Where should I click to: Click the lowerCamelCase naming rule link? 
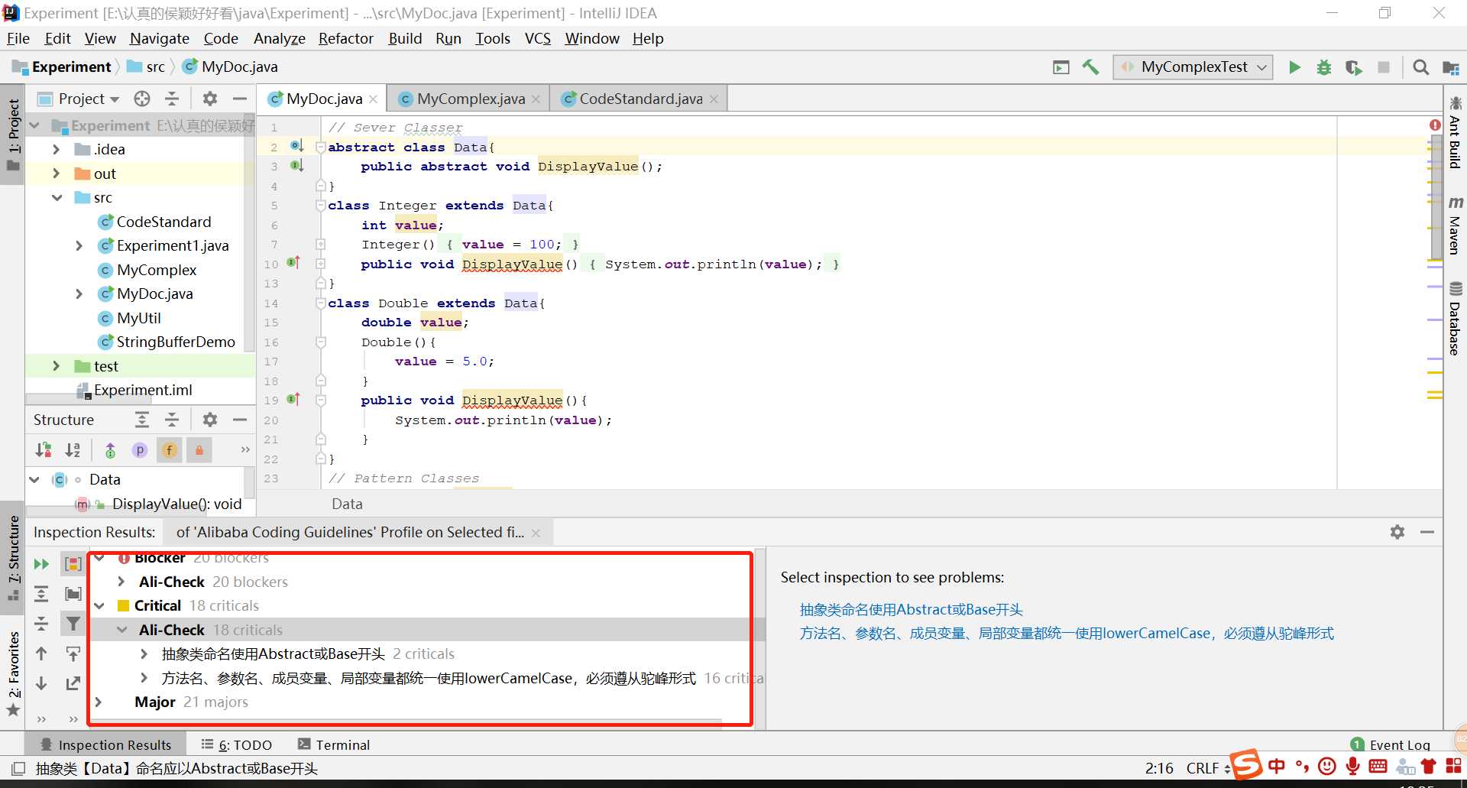[x=1067, y=633]
